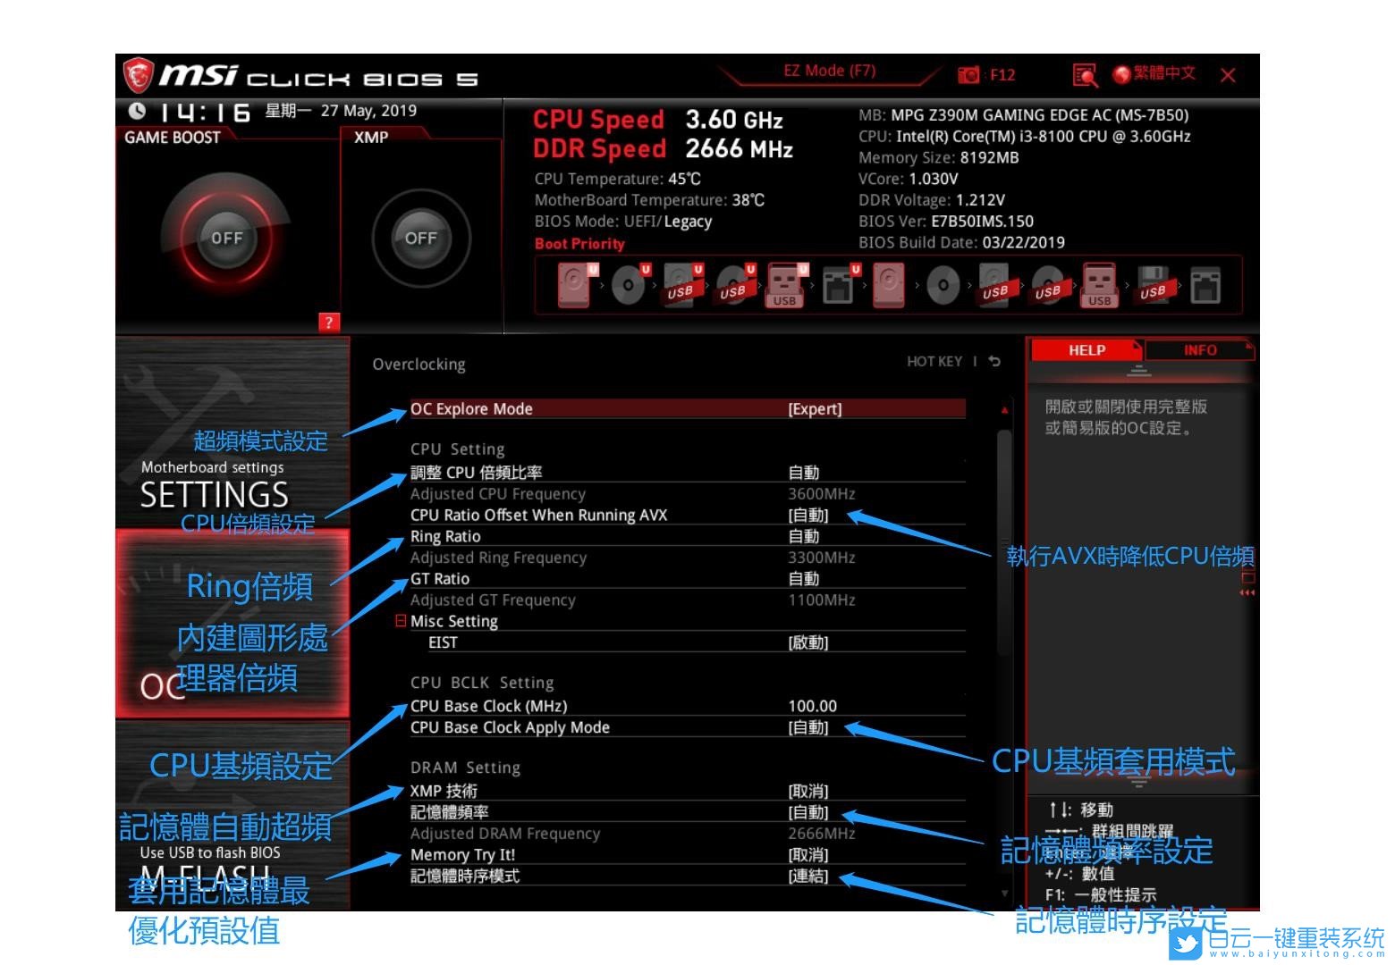Toggle the XMP OFF button
The width and height of the screenshot is (1395, 965).
click(x=420, y=239)
